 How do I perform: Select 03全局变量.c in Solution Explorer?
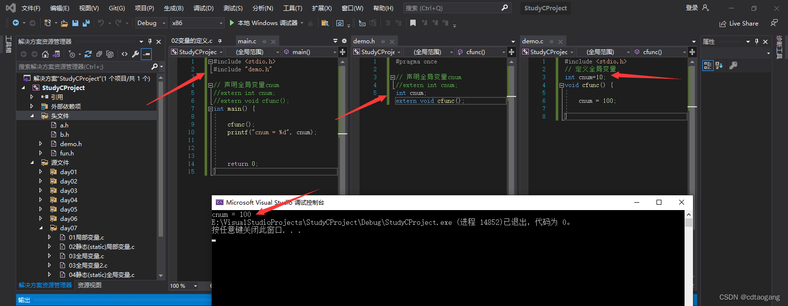86,256
